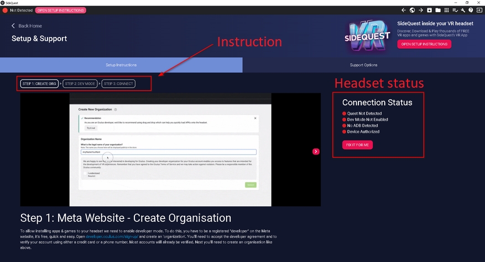Show installed apps via grid icon

coord(446,10)
